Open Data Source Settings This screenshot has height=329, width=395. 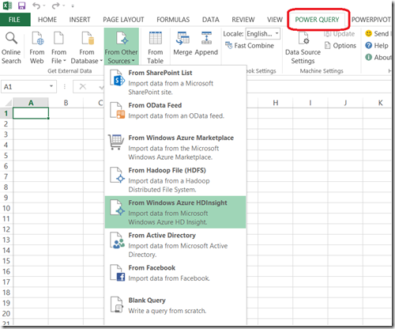[303, 47]
